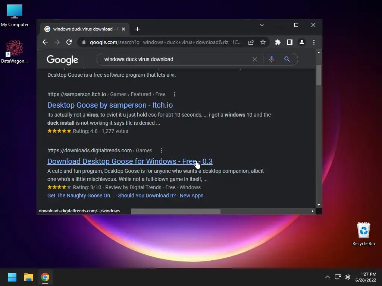Open Chrome's three-dot menu
382x286 pixels.
314,42
